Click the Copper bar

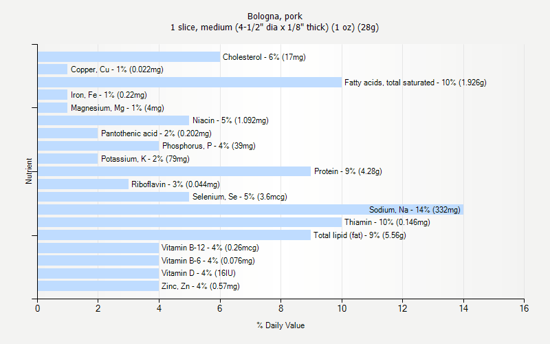point(53,69)
